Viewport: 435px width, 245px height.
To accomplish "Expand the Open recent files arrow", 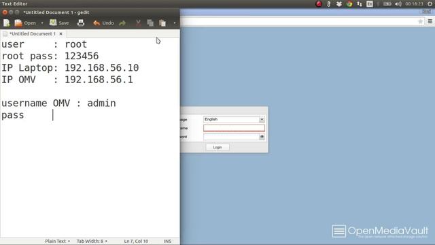I will coord(42,23).
